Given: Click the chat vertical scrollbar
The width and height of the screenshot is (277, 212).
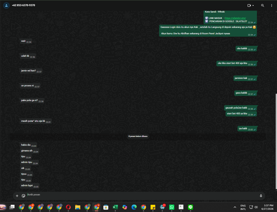Looking at the screenshot, I should (276, 141).
